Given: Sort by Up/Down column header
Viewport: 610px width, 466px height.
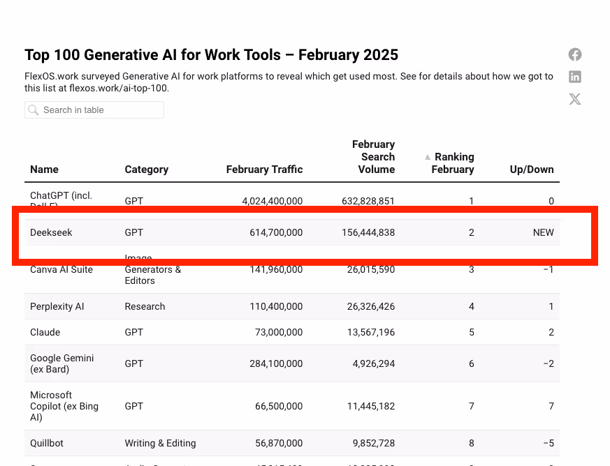Looking at the screenshot, I should 532,170.
